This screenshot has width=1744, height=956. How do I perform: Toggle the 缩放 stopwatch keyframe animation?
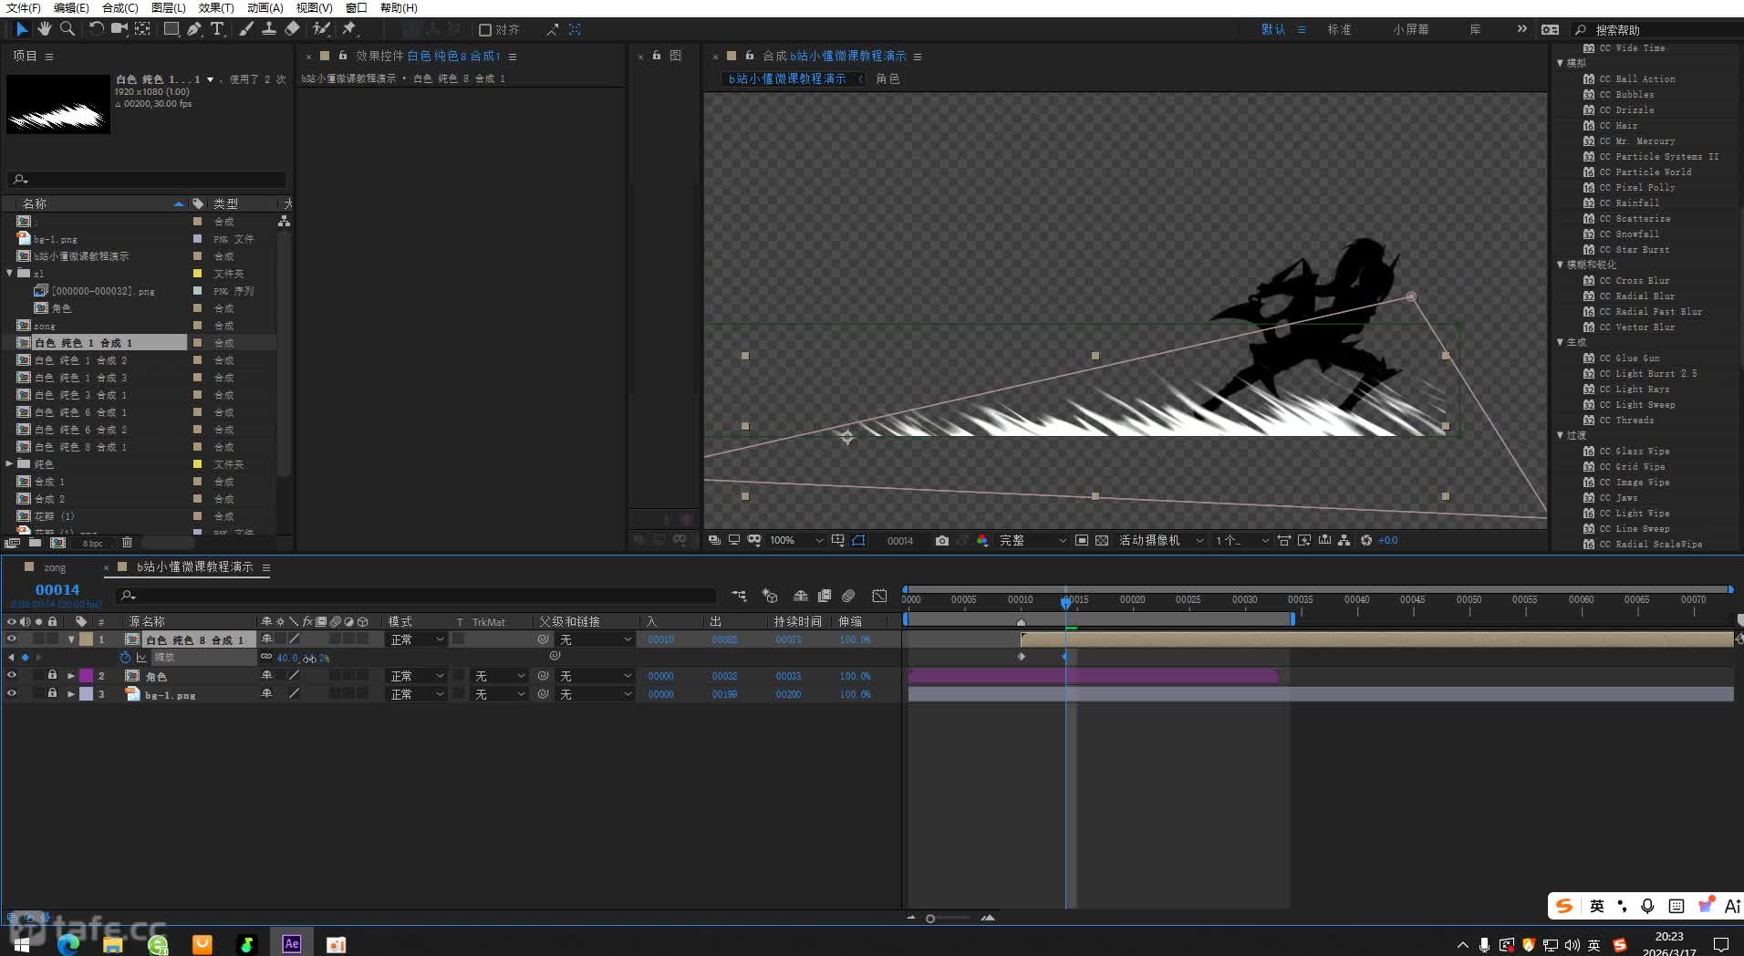point(125,658)
